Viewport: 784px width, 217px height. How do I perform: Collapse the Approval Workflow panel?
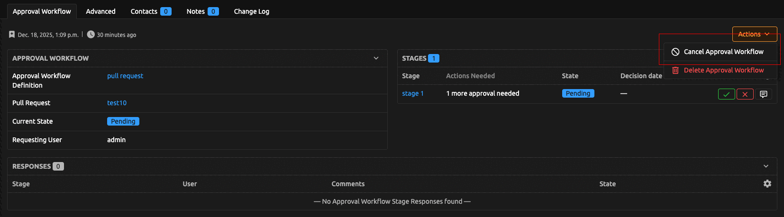[x=376, y=58]
